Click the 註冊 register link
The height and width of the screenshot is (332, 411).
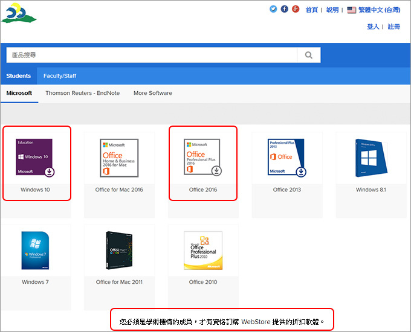tap(393, 27)
